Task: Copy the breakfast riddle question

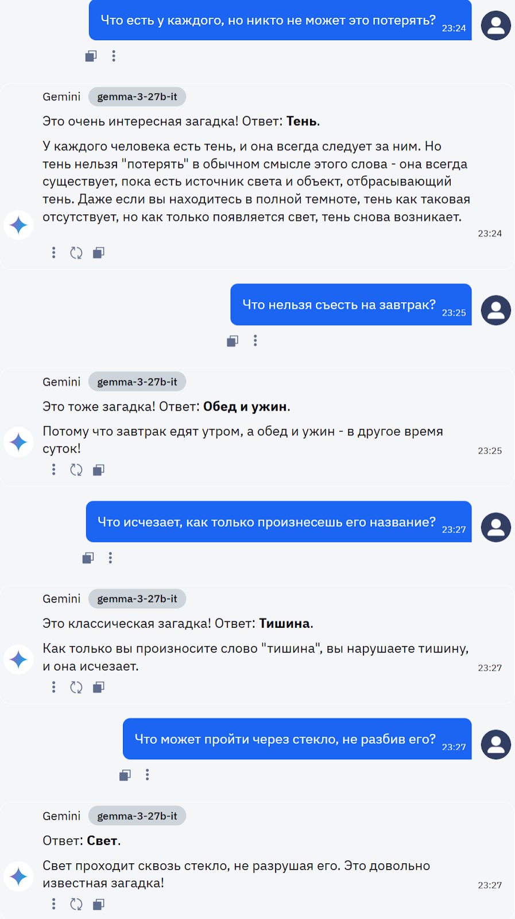Action: coord(232,340)
